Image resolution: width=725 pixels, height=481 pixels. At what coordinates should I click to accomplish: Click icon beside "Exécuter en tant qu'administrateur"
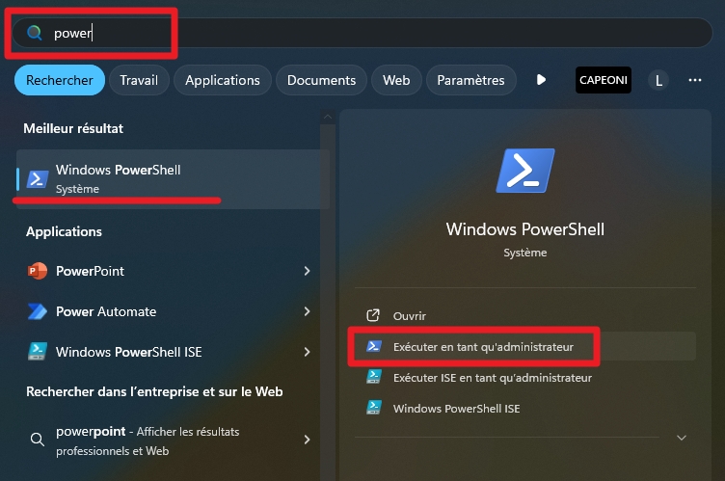click(x=374, y=346)
